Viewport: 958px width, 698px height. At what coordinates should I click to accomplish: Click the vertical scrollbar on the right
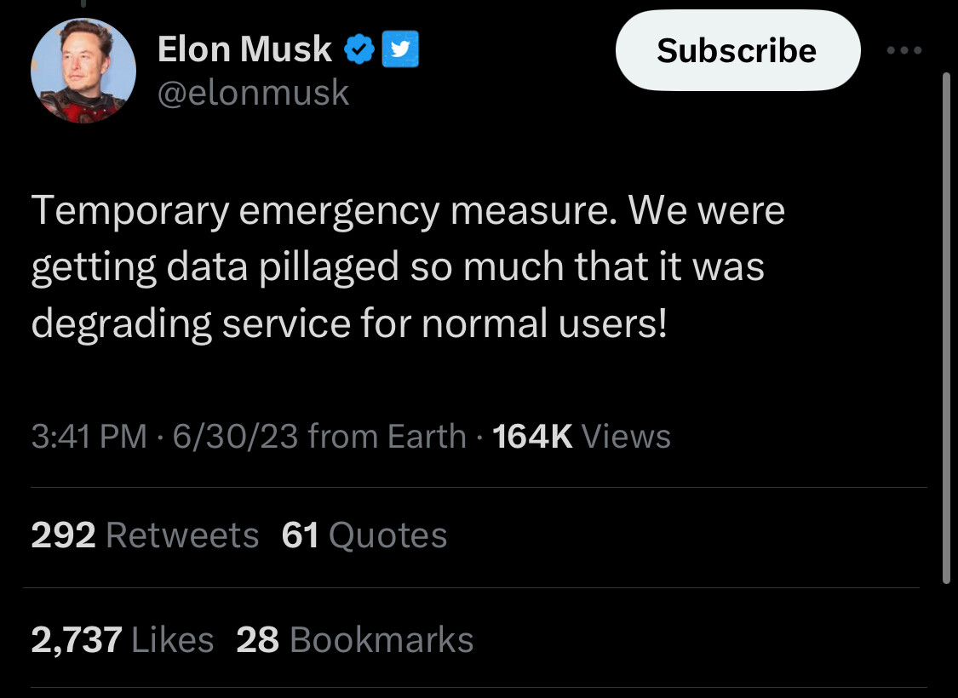[946, 328]
